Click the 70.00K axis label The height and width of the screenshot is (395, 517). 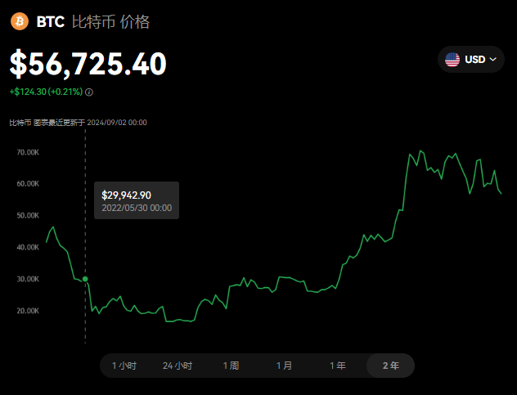pos(28,152)
